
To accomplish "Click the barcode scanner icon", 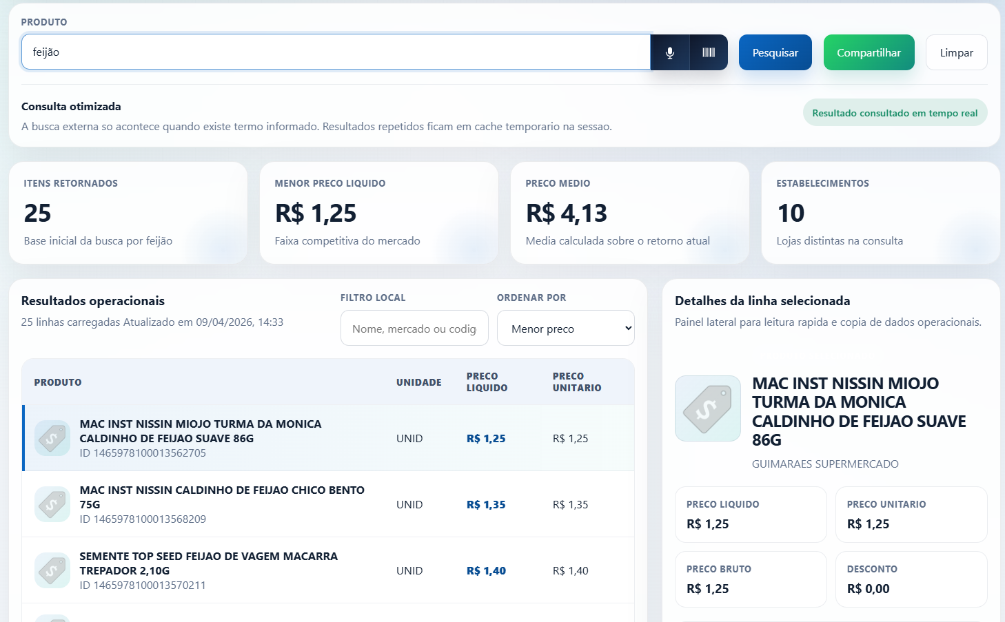I will (x=709, y=52).
